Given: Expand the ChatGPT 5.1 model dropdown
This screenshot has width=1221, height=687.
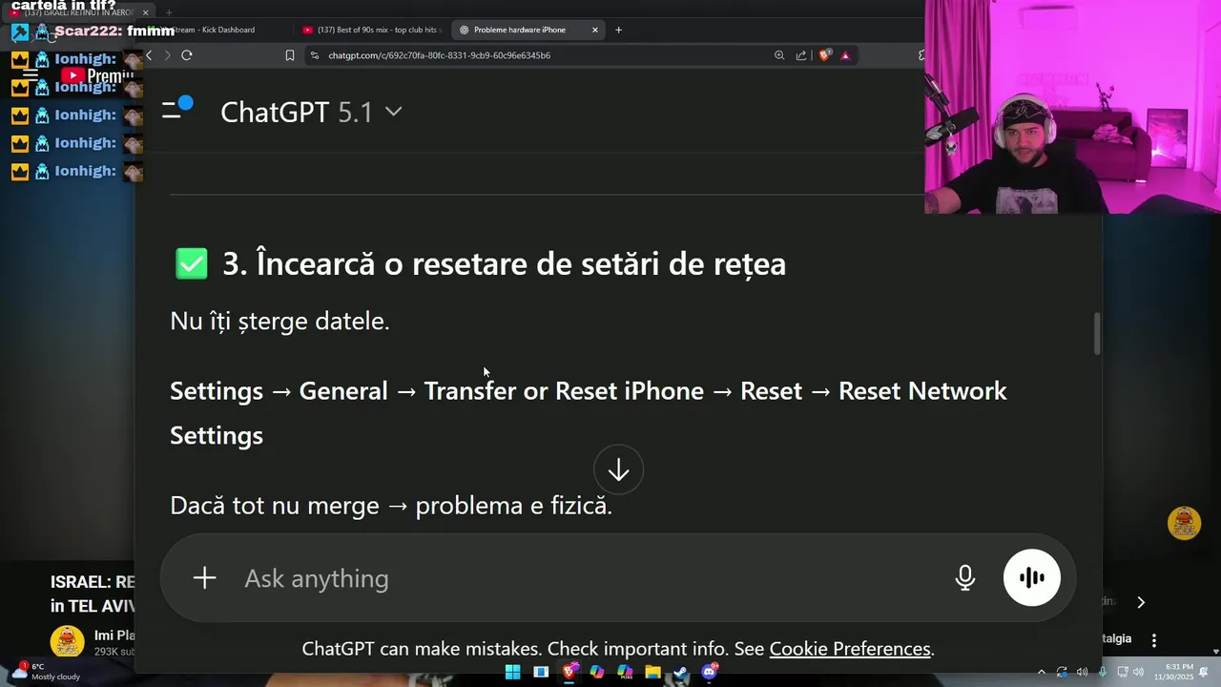Looking at the screenshot, I should point(311,112).
